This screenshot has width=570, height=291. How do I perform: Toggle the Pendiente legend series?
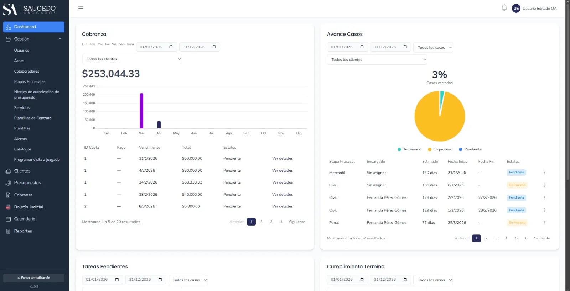coord(470,149)
